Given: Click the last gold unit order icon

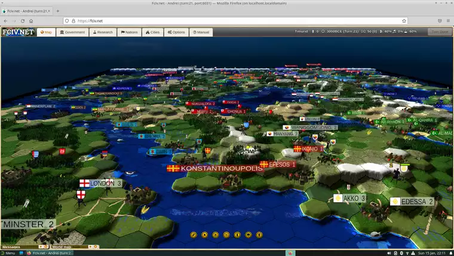Looking at the screenshot, I should (259, 235).
